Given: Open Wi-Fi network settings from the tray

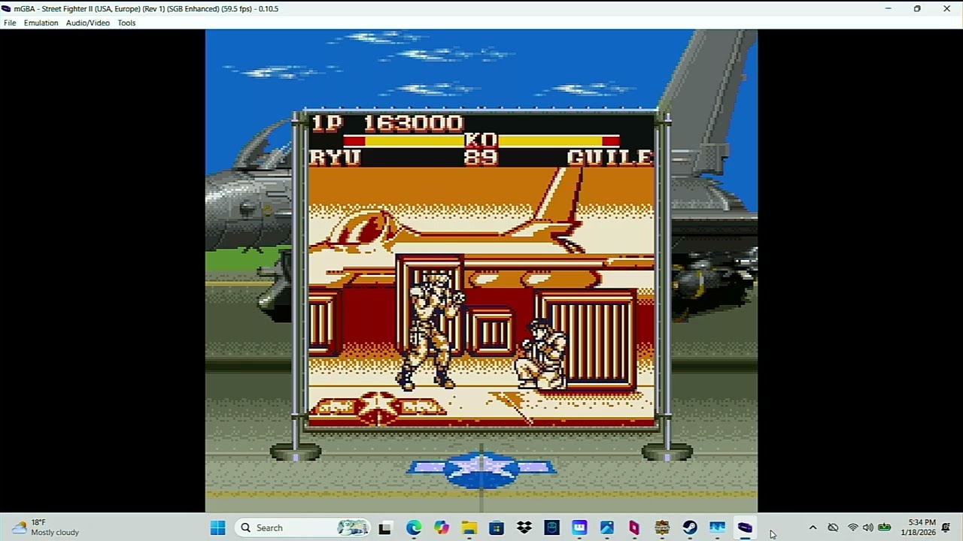Looking at the screenshot, I should (852, 527).
